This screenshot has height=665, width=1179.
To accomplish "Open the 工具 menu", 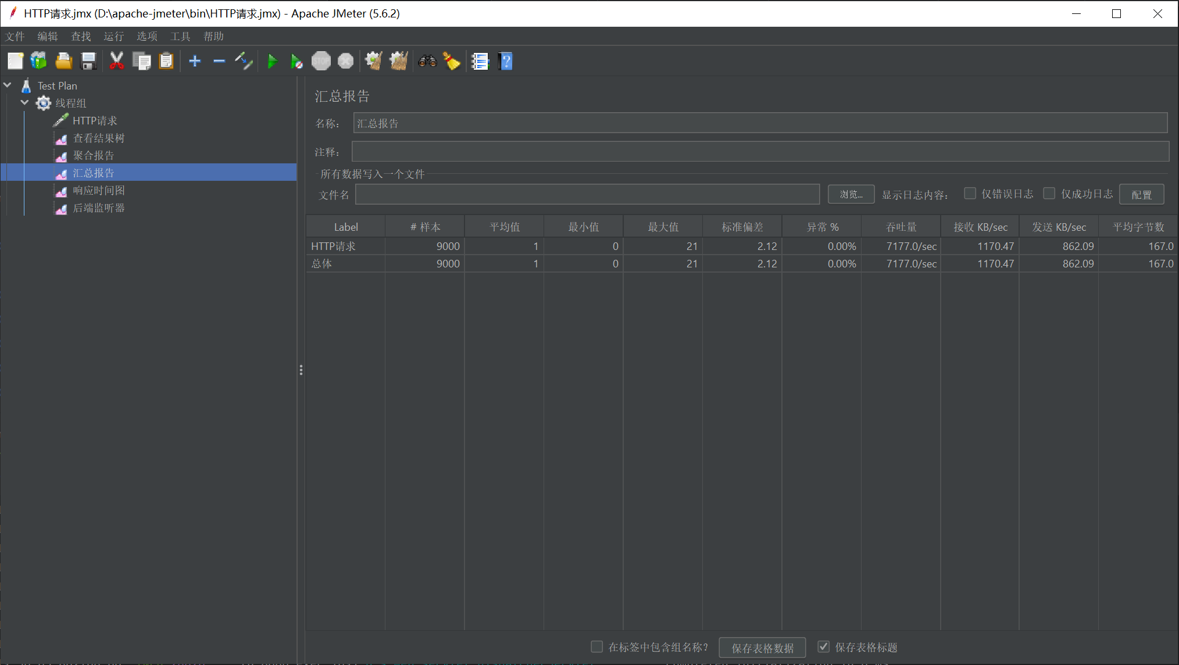I will pos(180,36).
